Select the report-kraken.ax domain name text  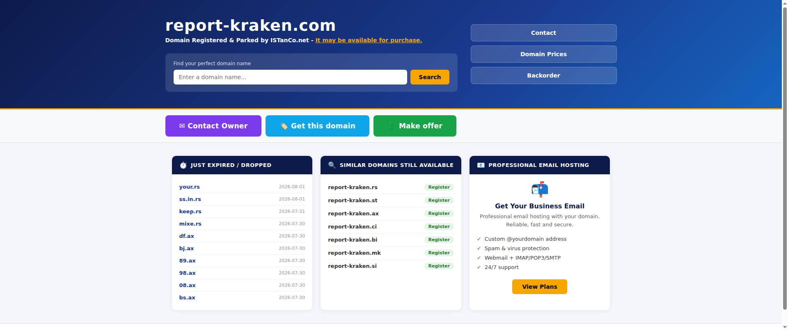tap(353, 213)
